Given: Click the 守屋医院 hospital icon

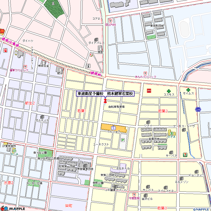Looking at the screenshot, I should pos(134,194).
